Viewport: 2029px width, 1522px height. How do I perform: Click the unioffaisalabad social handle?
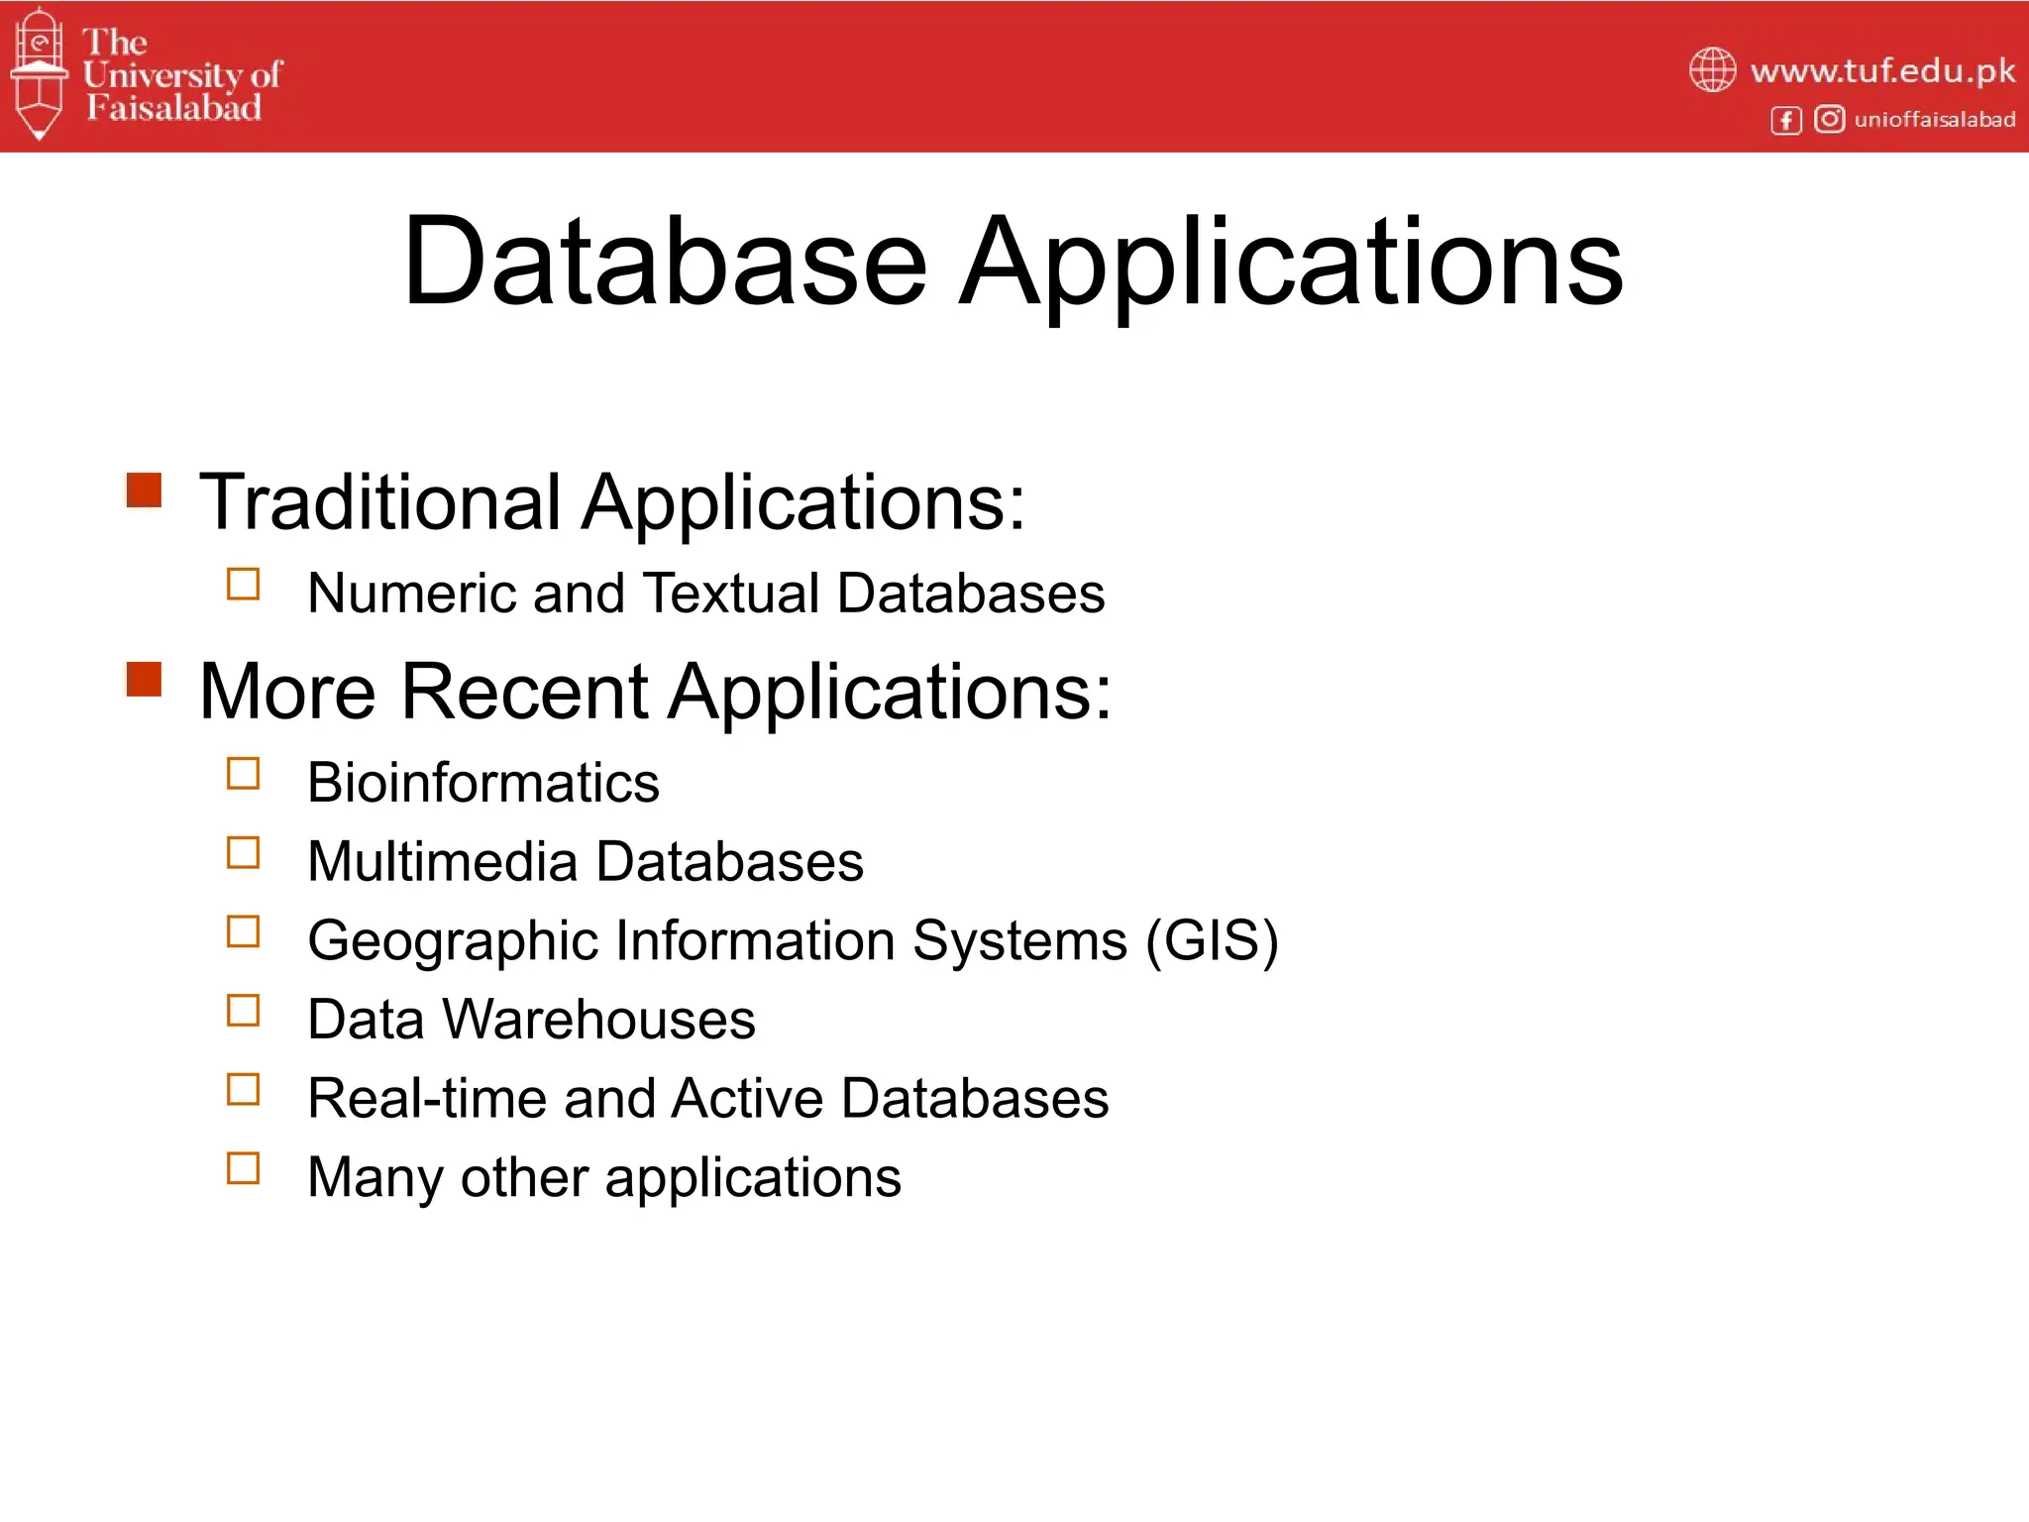tap(1934, 120)
